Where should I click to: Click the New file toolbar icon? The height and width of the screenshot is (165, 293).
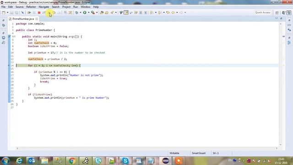point(4,12)
